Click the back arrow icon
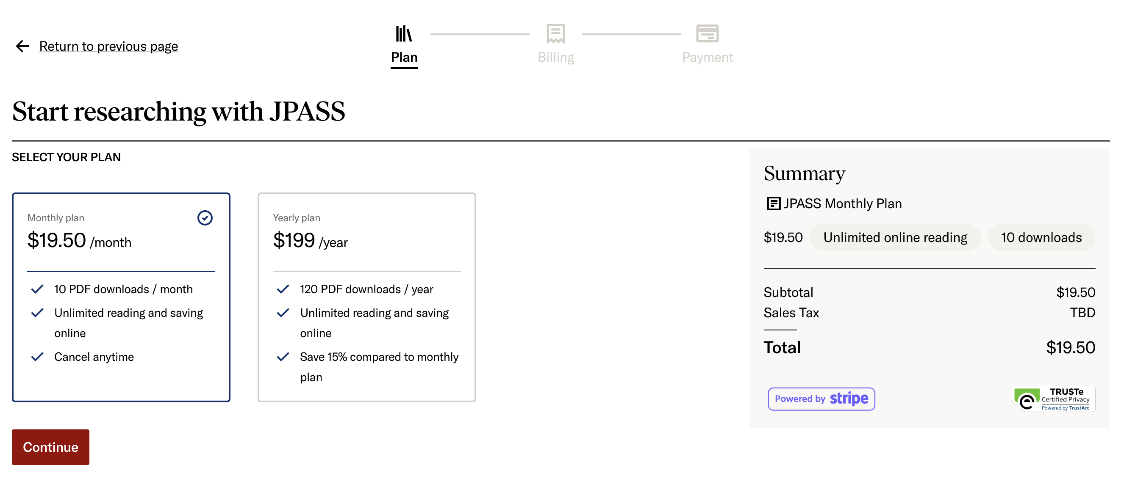This screenshot has width=1124, height=492. click(22, 46)
